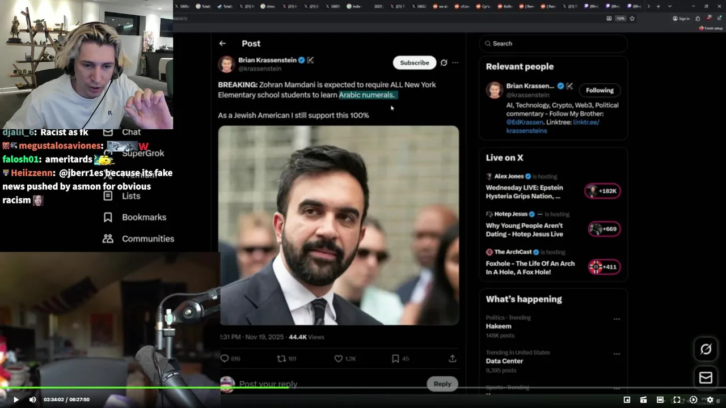726x408 pixels.
Task: Open the 150% zoom indicator
Action: (621, 18)
